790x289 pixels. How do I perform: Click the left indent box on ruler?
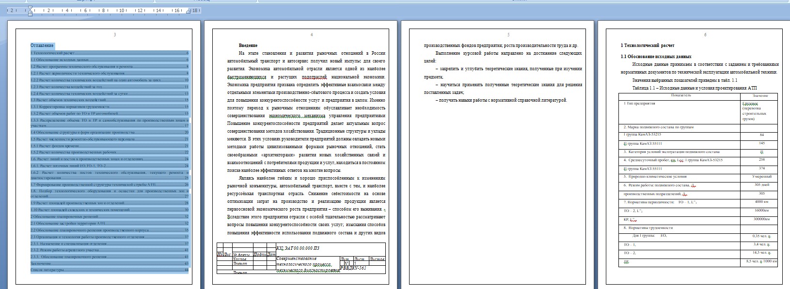coord(30,15)
